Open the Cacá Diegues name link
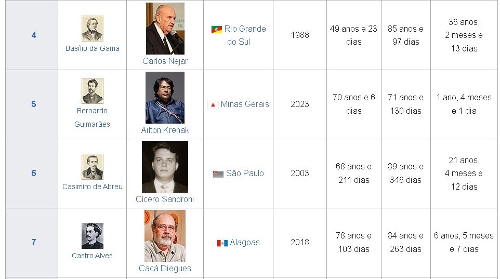This screenshot has width=500, height=279. click(x=165, y=269)
